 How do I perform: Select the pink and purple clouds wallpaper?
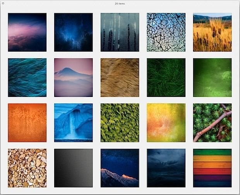pos(27,32)
